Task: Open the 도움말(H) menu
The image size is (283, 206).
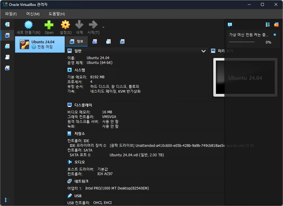Action: coord(57,14)
